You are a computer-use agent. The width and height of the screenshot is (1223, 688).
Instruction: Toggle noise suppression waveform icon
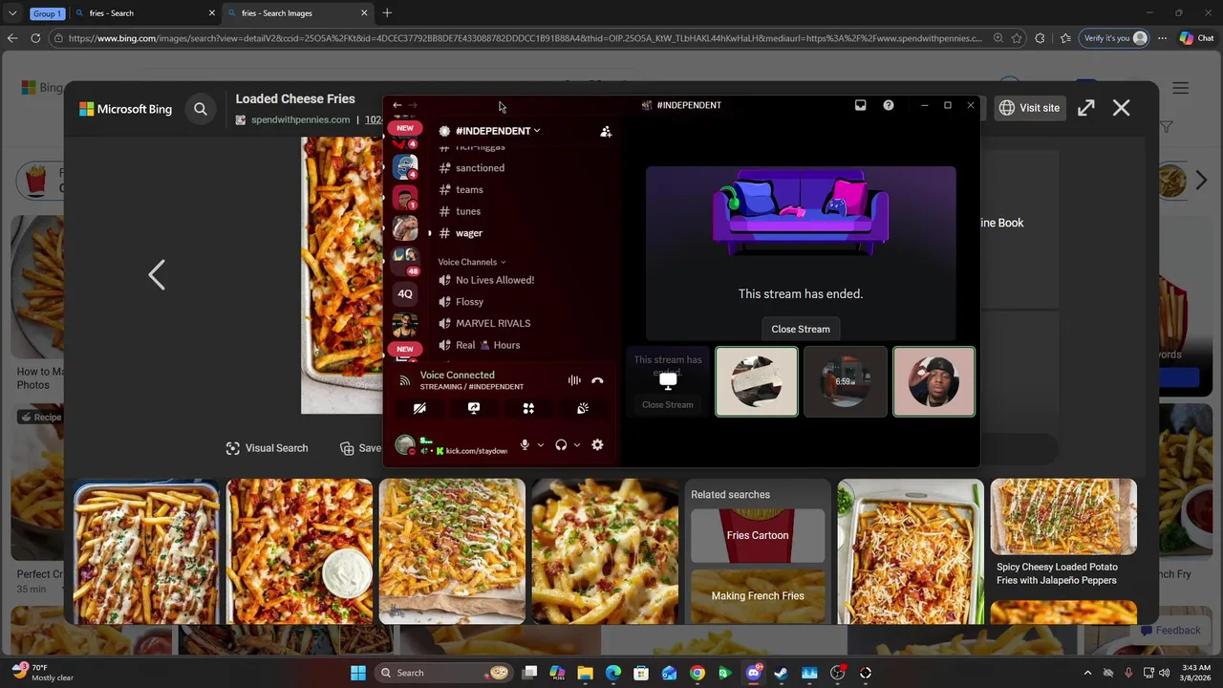point(574,380)
